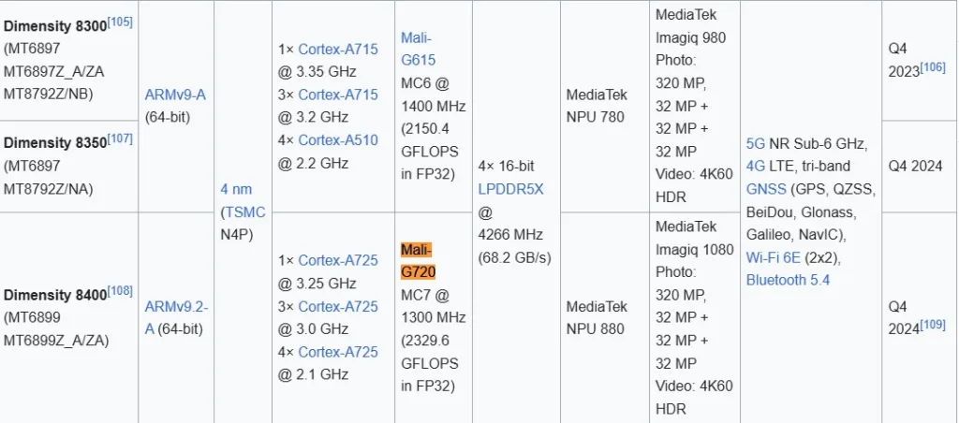This screenshot has width=959, height=423.
Task: Open the Cortex-A510 link
Action: [x=338, y=140]
